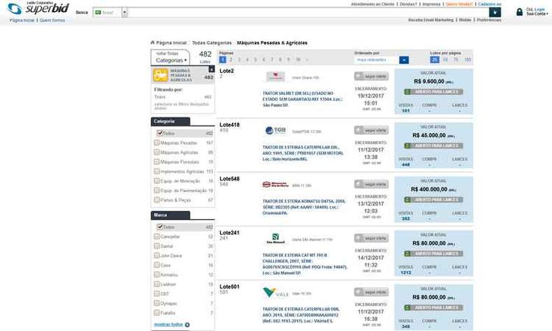Collapse the category panel with dark corner button
This screenshot has height=331, width=552.
(x=211, y=69)
